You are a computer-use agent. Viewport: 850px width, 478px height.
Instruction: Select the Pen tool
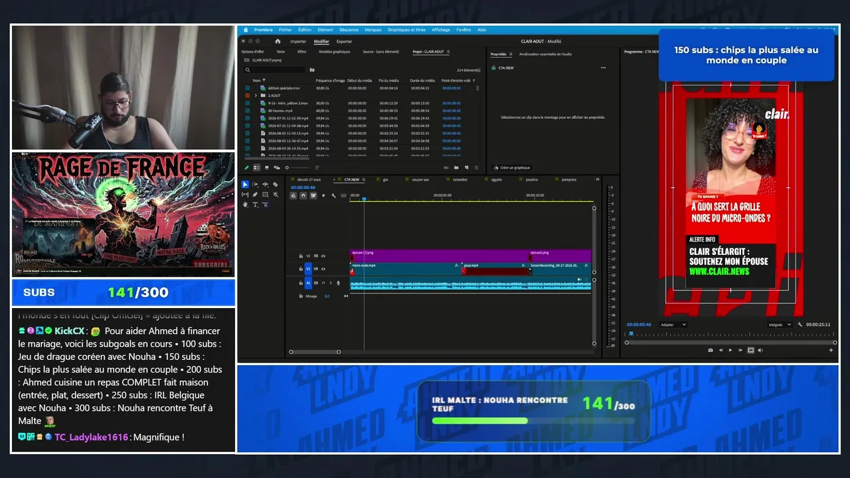click(255, 195)
